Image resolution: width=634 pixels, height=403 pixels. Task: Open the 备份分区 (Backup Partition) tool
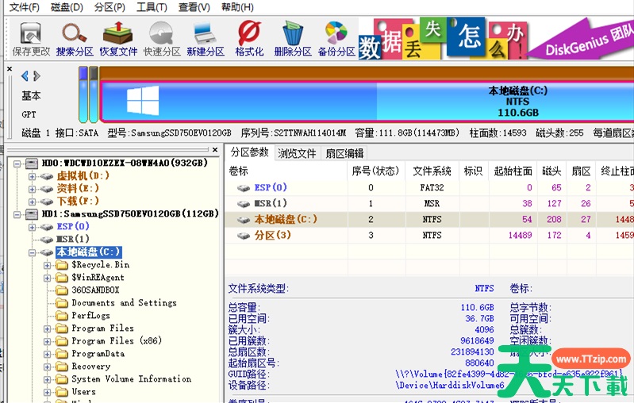[x=336, y=37]
